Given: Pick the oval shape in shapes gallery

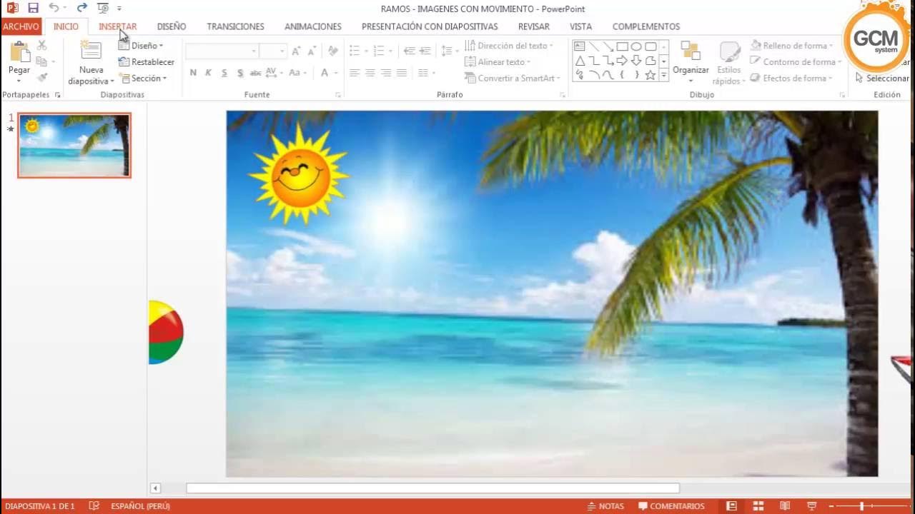Looking at the screenshot, I should (x=636, y=46).
